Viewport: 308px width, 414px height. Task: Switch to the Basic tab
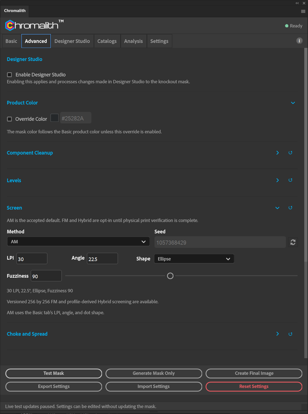(x=11, y=41)
